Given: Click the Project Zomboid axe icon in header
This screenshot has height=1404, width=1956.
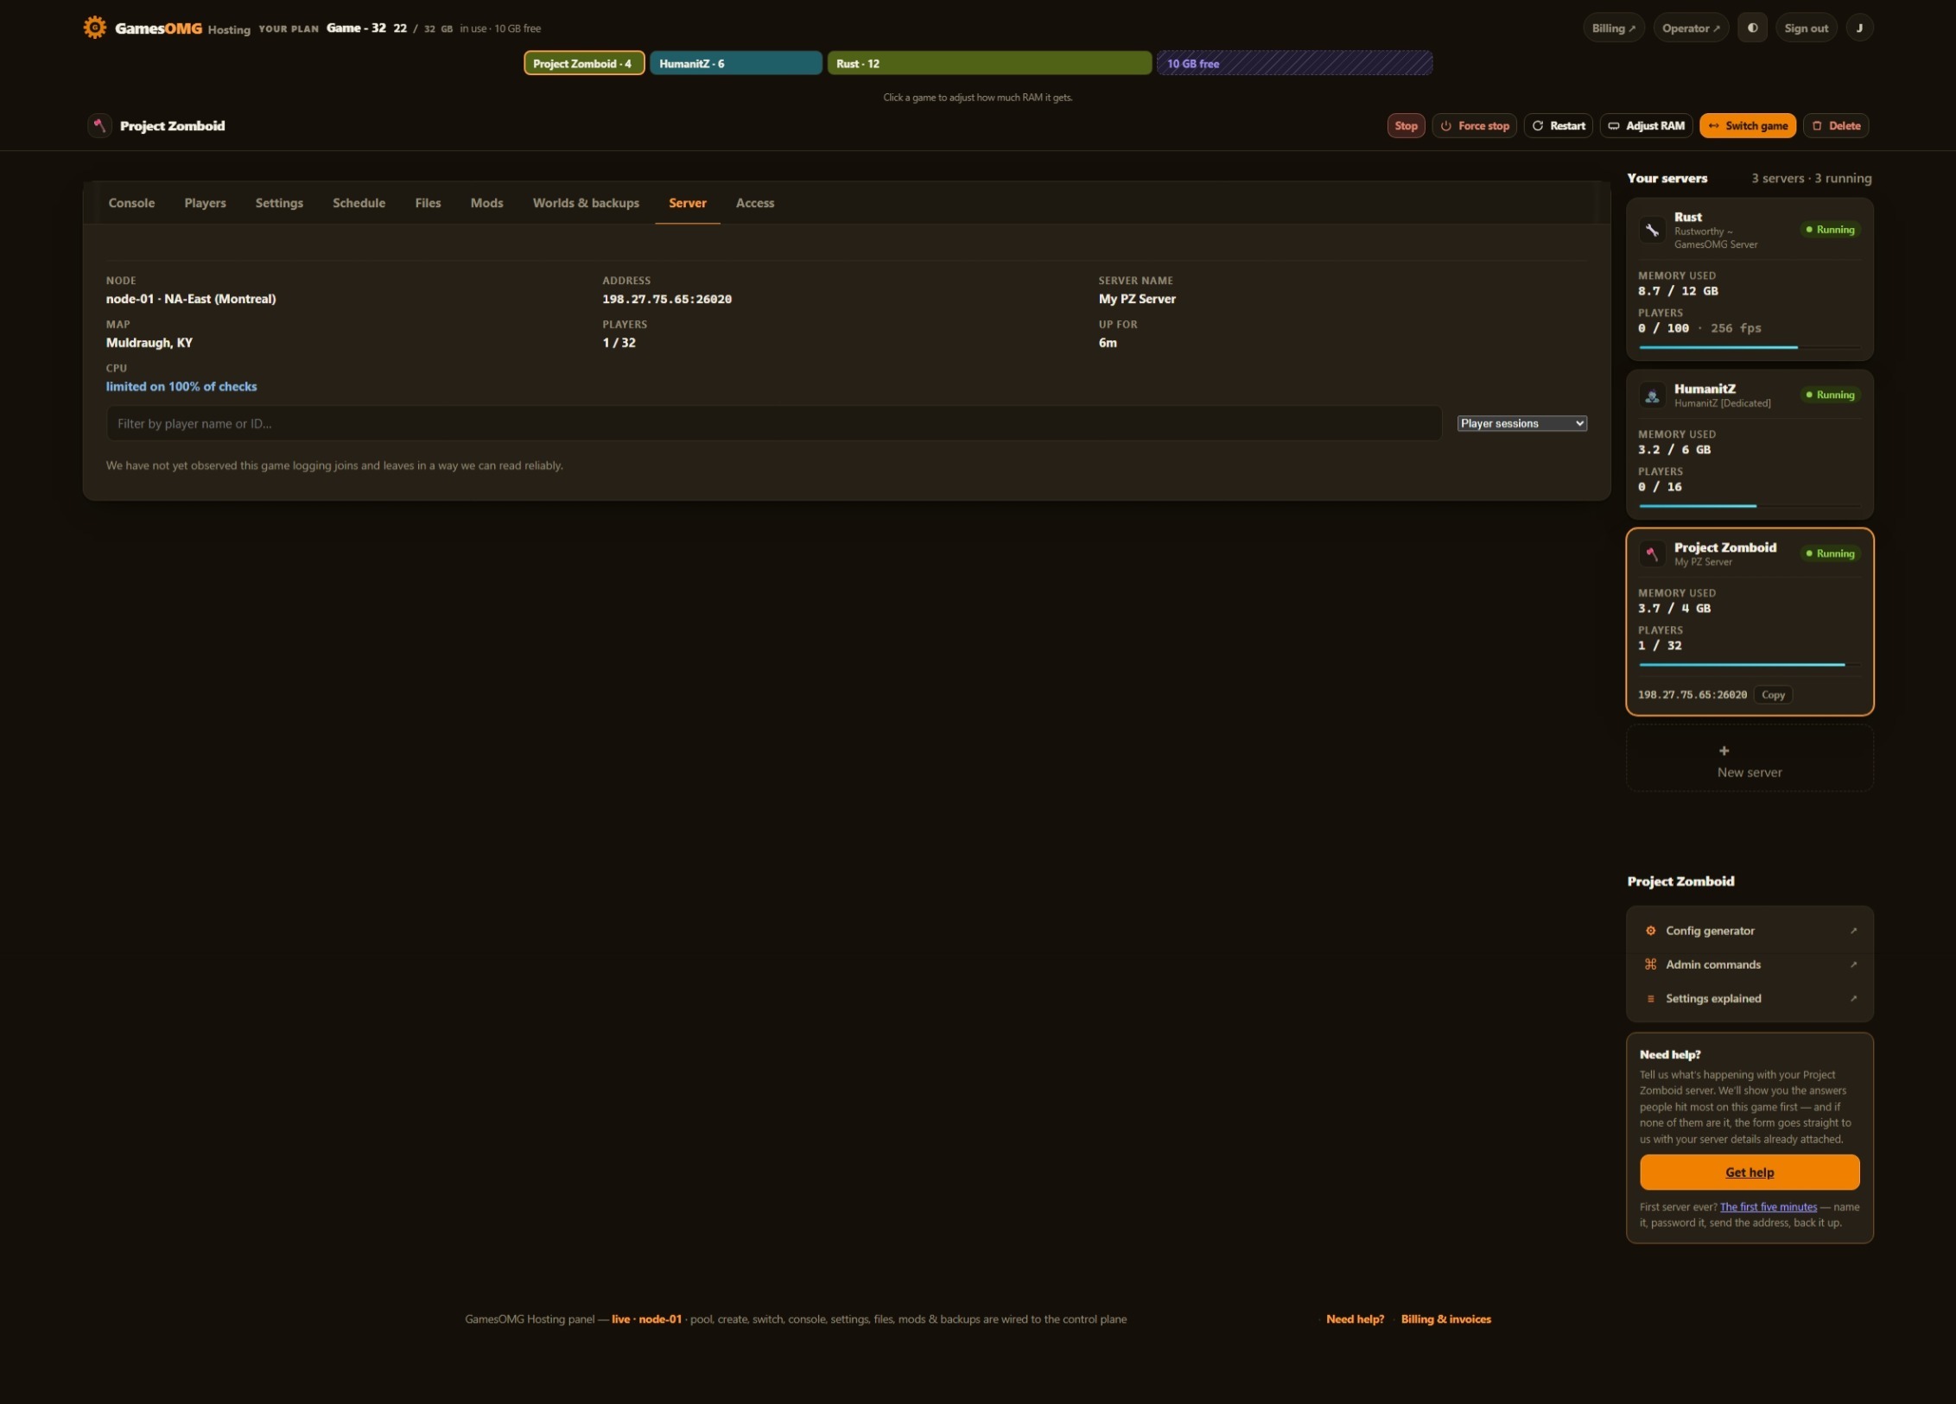Looking at the screenshot, I should click(x=99, y=125).
